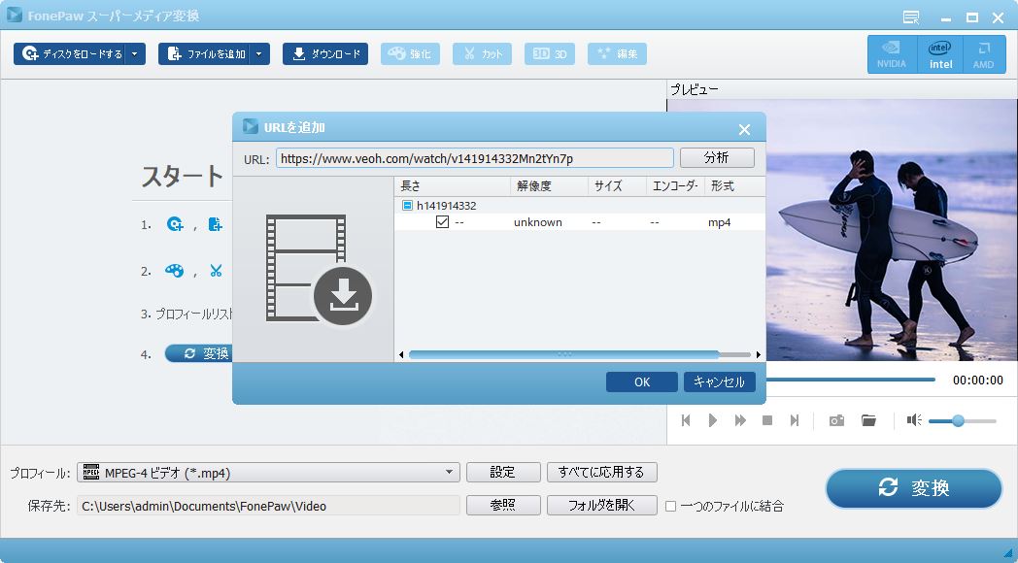Click the volume slider handle

(x=958, y=421)
